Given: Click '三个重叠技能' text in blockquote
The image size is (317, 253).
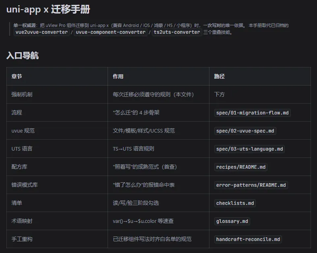Looking at the screenshot, I should pos(217,32).
